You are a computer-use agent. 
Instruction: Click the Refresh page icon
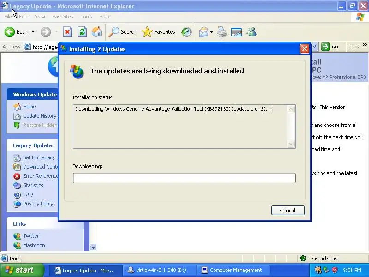point(83,32)
